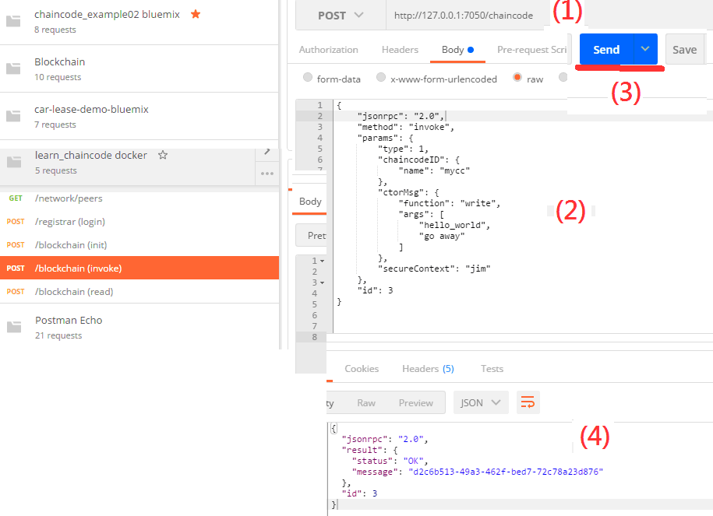
Task: Click the "method": "invoke" line in the editor
Action: 406,127
